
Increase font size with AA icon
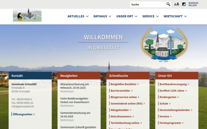177,4
